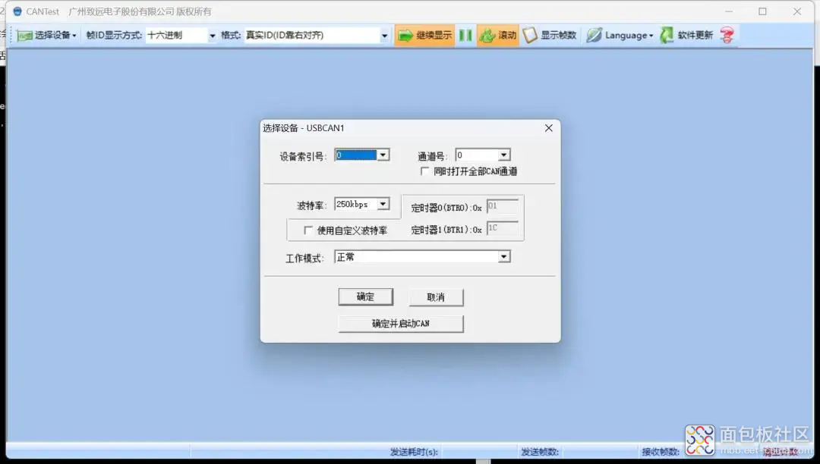The image size is (820, 464).
Task: Click the 确定并启动CAN button
Action: [401, 324]
